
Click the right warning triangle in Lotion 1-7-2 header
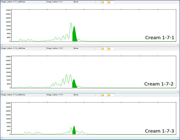click(x=109, y=49)
